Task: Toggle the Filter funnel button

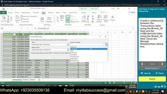Action: pyautogui.click(x=68, y=19)
